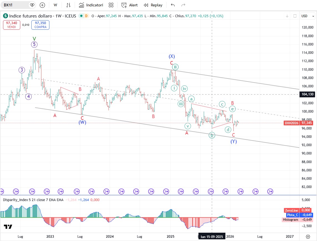
Task: Click the Disparity_Index indicator legend title
Action: [33, 200]
